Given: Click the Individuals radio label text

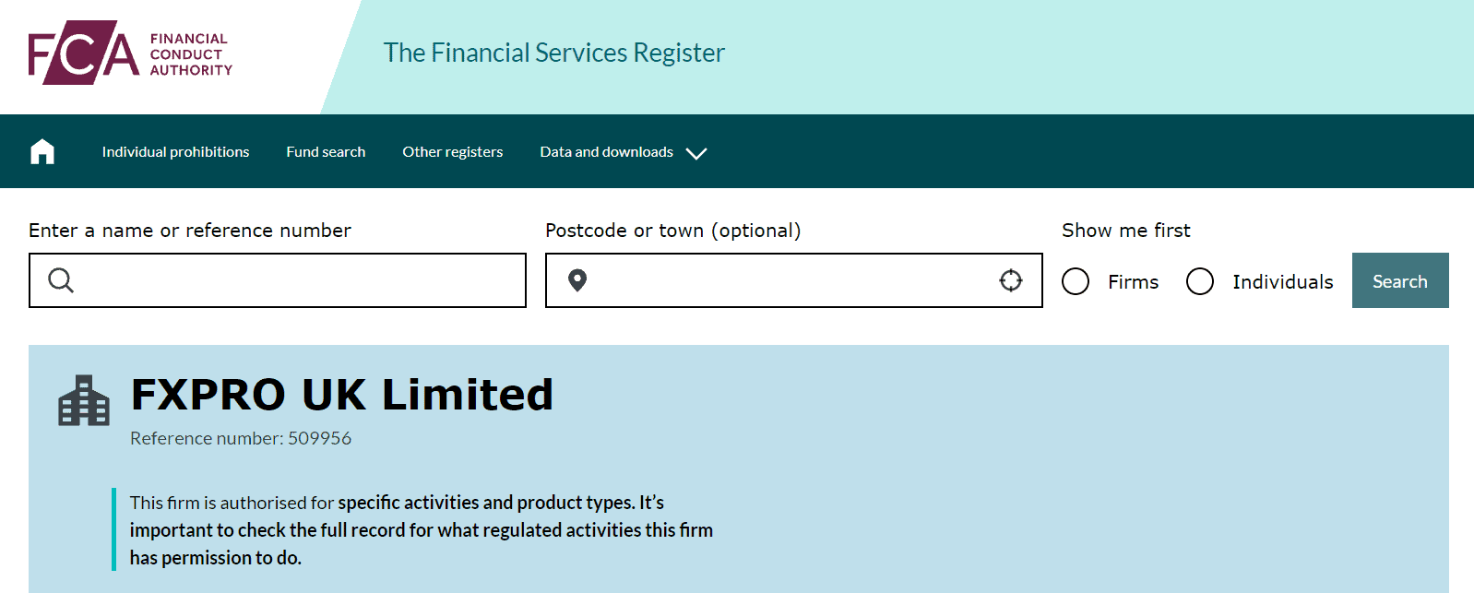Looking at the screenshot, I should pyautogui.click(x=1282, y=282).
